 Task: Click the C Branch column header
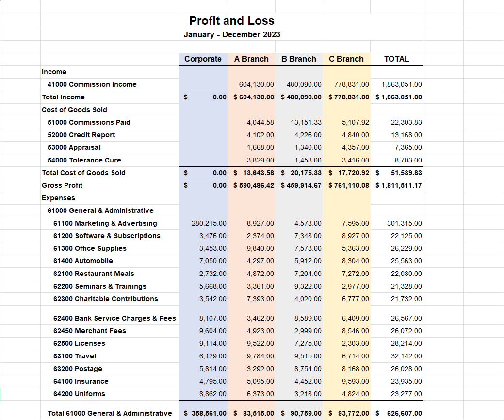coord(346,59)
